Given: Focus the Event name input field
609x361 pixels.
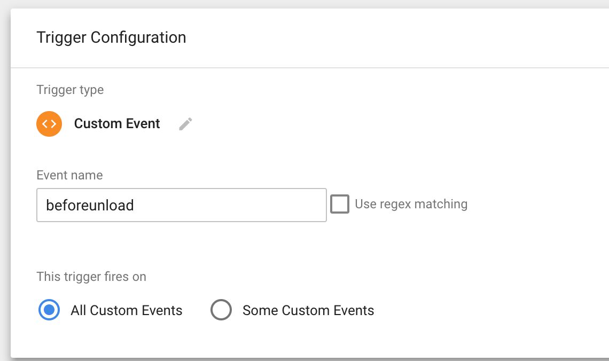Looking at the screenshot, I should (182, 205).
